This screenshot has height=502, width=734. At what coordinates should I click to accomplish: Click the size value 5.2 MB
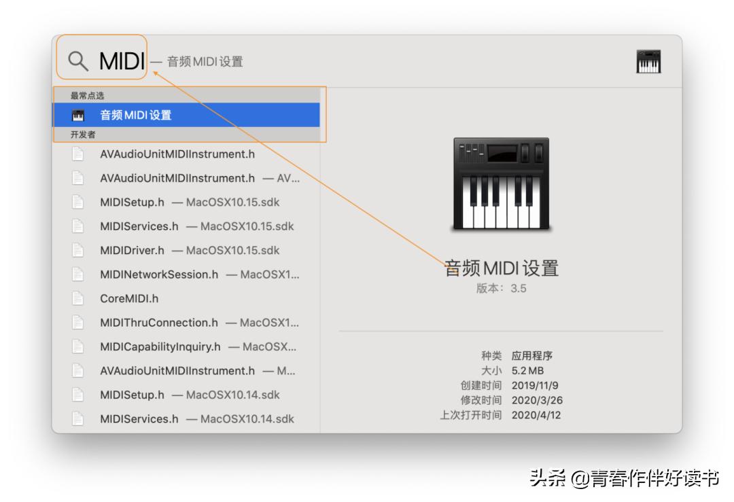(x=527, y=370)
